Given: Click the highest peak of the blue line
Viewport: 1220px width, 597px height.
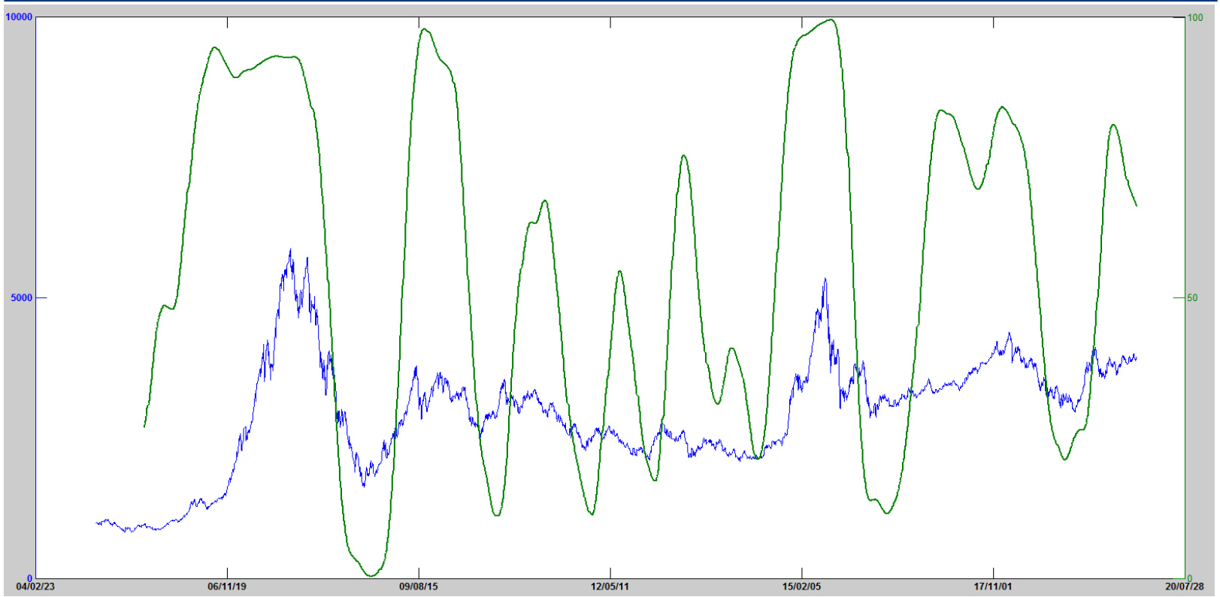Looking at the screenshot, I should pyautogui.click(x=291, y=250).
